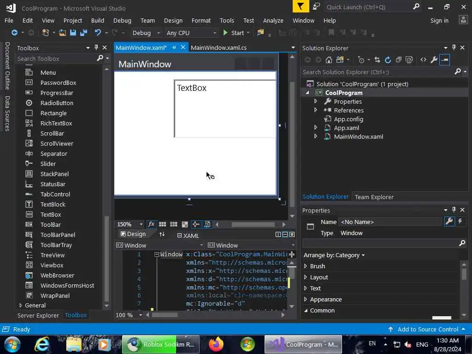Click in Search Solution Explorer field

[x=378, y=72]
